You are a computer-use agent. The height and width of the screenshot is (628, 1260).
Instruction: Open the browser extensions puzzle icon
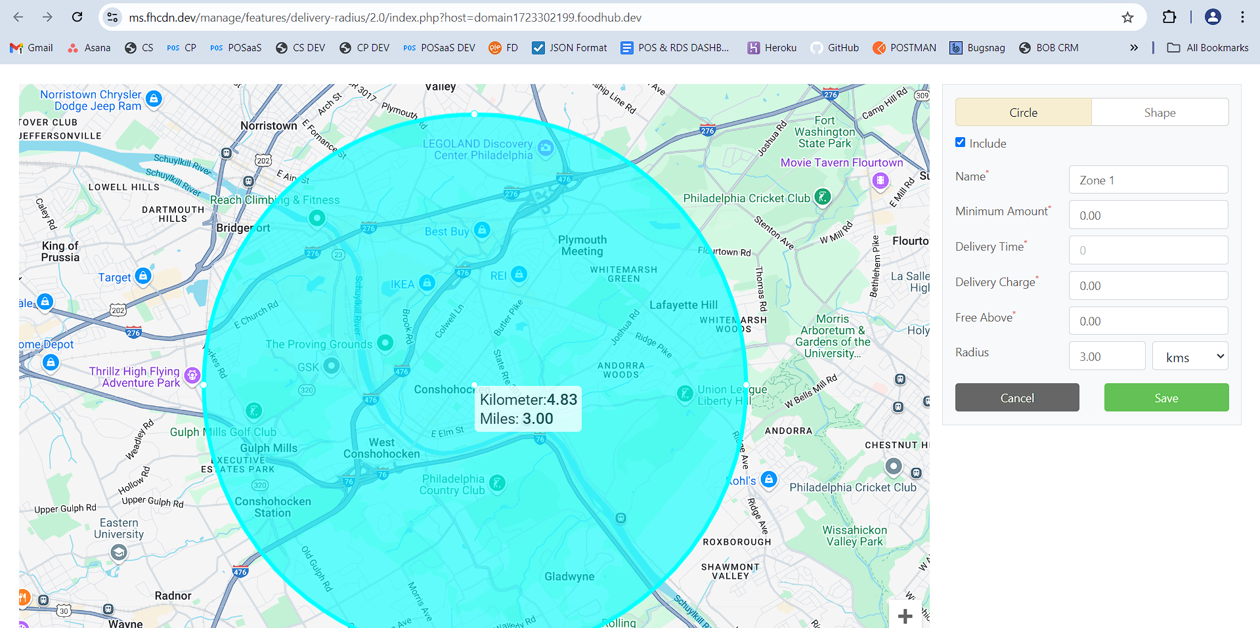click(x=1169, y=17)
